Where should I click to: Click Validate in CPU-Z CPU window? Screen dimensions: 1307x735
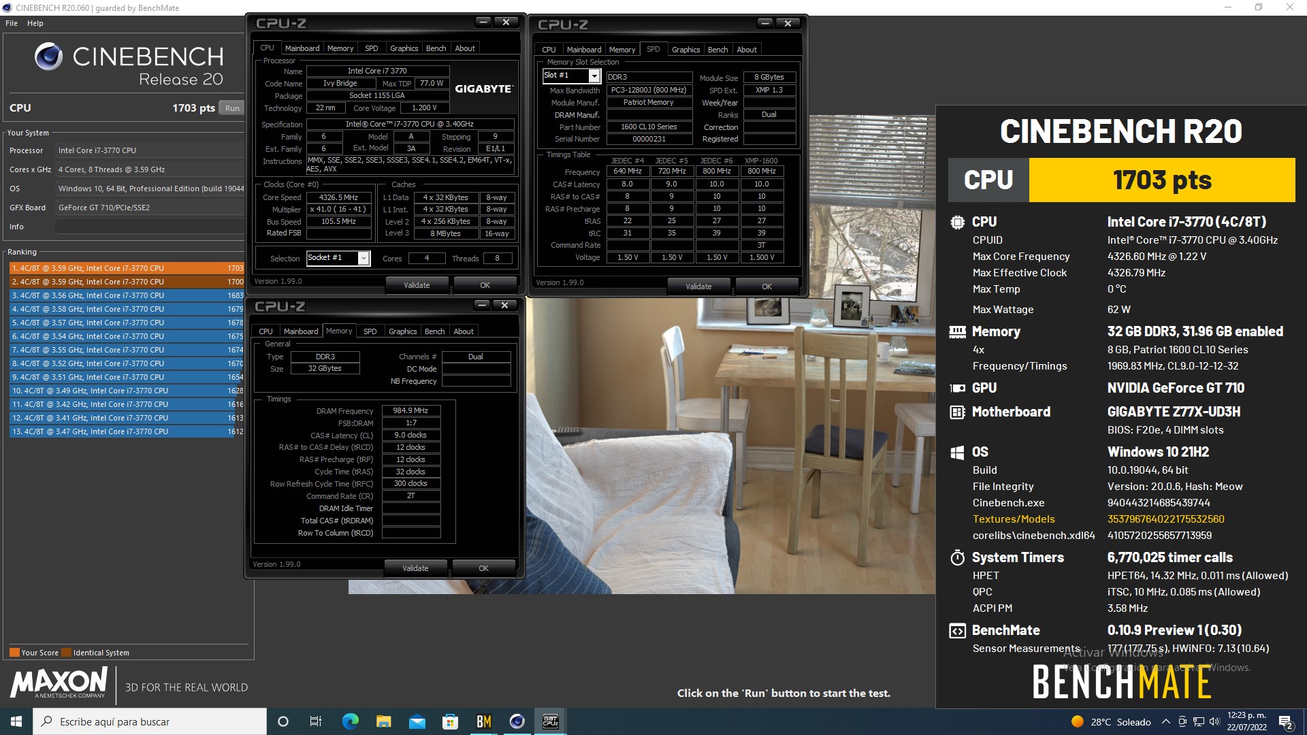(x=417, y=285)
